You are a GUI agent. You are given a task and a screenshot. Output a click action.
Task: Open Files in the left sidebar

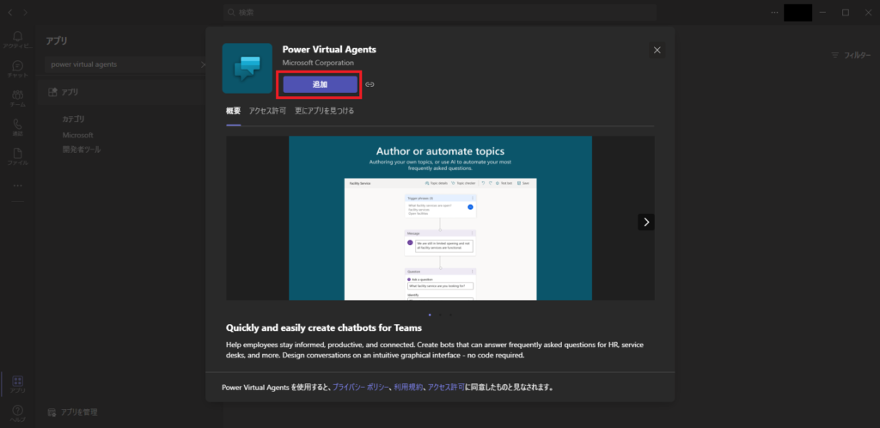pyautogui.click(x=17, y=156)
